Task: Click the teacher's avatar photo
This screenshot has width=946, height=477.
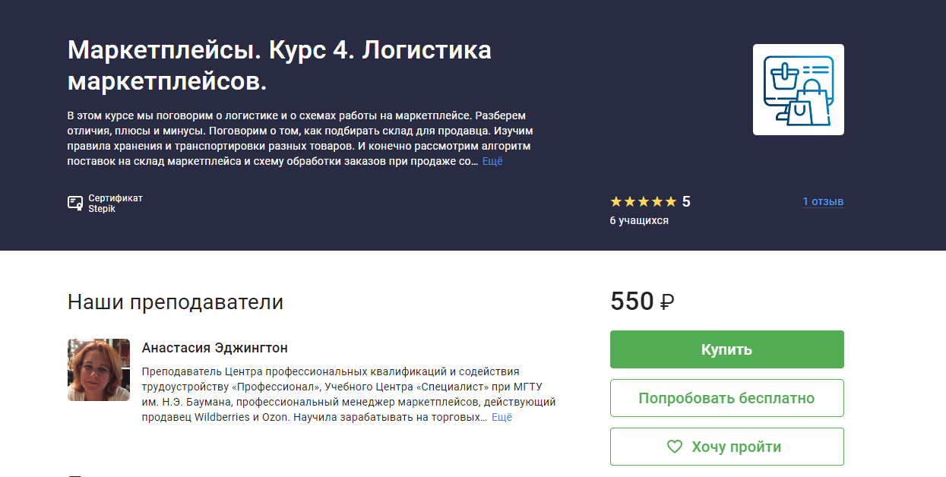Action: (99, 370)
